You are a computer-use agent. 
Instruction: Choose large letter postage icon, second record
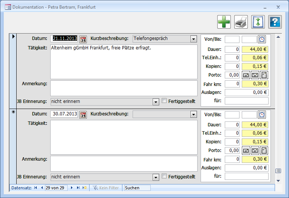255,150
